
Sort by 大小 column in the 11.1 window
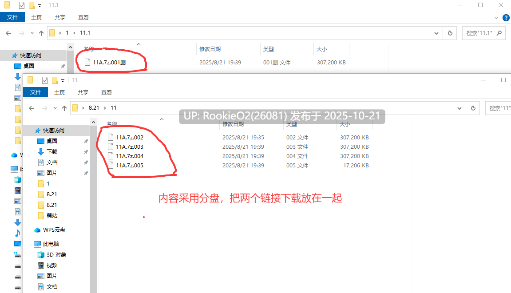tap(322, 49)
